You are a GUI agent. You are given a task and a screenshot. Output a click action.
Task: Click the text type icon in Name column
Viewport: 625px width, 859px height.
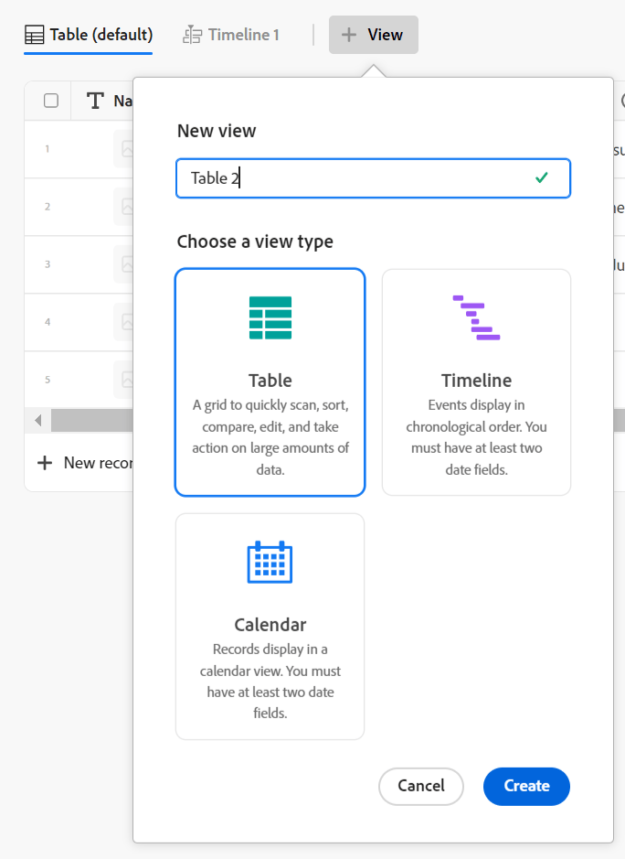95,101
